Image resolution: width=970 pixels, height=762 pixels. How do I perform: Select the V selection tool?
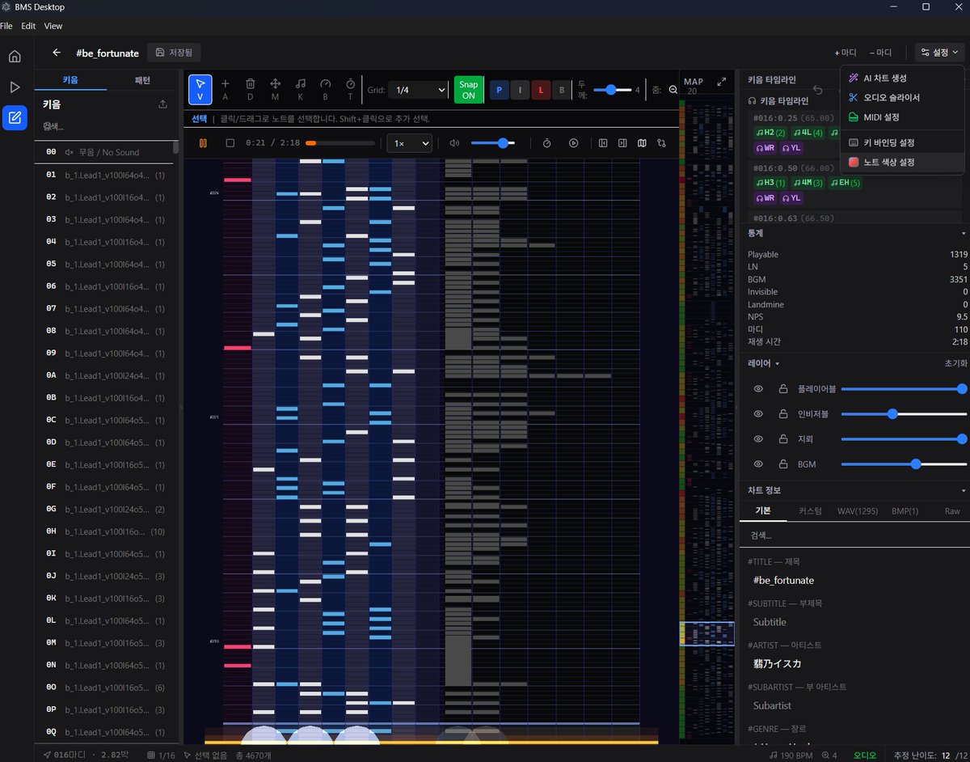coord(200,89)
